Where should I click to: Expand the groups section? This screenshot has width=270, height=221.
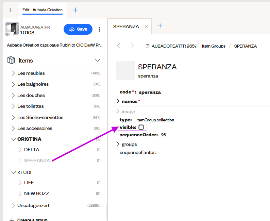click(x=118, y=144)
